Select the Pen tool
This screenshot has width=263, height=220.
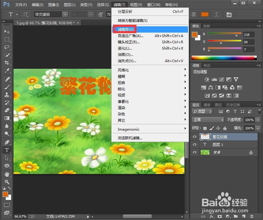pos(7,142)
